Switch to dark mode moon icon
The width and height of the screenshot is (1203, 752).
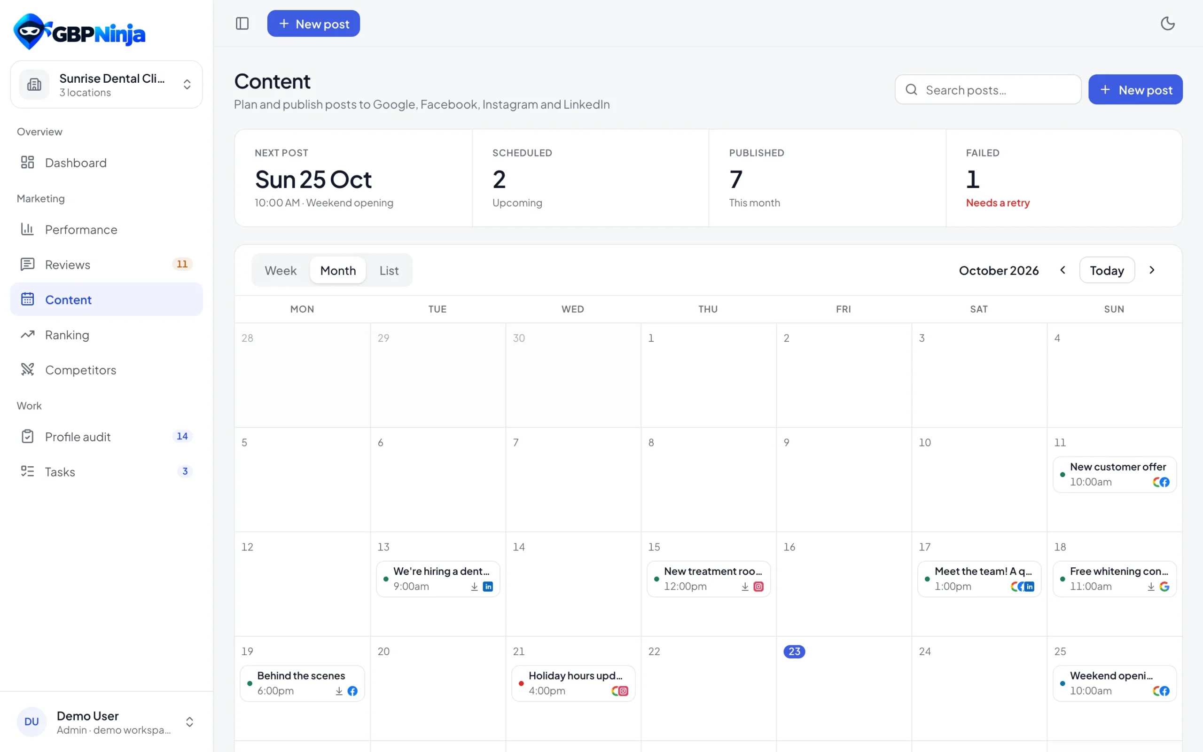[1167, 23]
